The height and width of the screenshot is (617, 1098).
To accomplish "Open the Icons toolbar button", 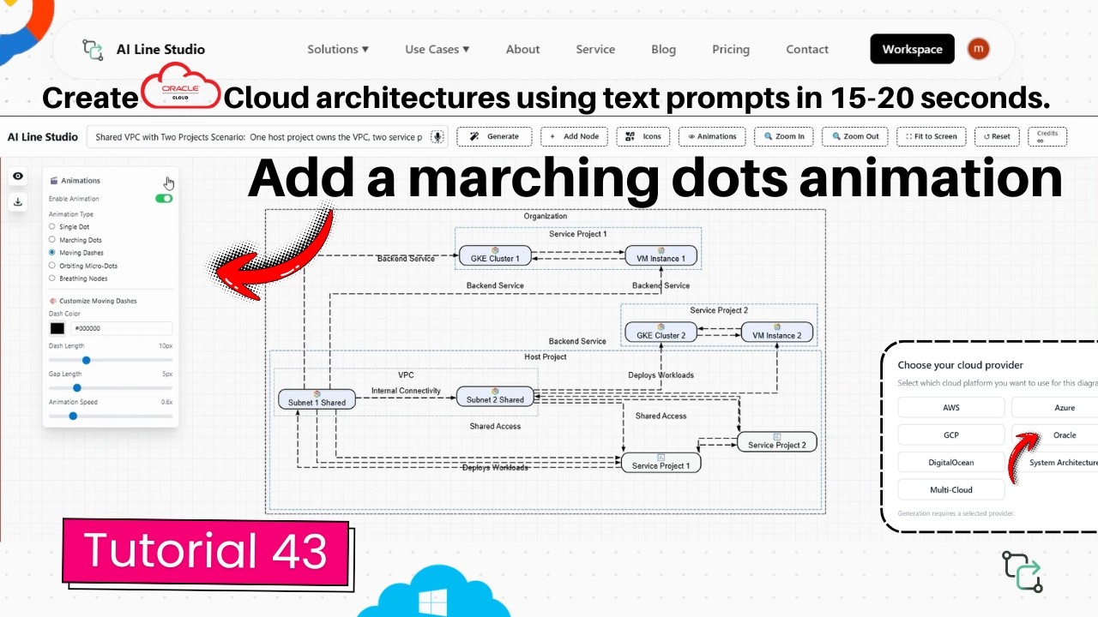I will (643, 136).
